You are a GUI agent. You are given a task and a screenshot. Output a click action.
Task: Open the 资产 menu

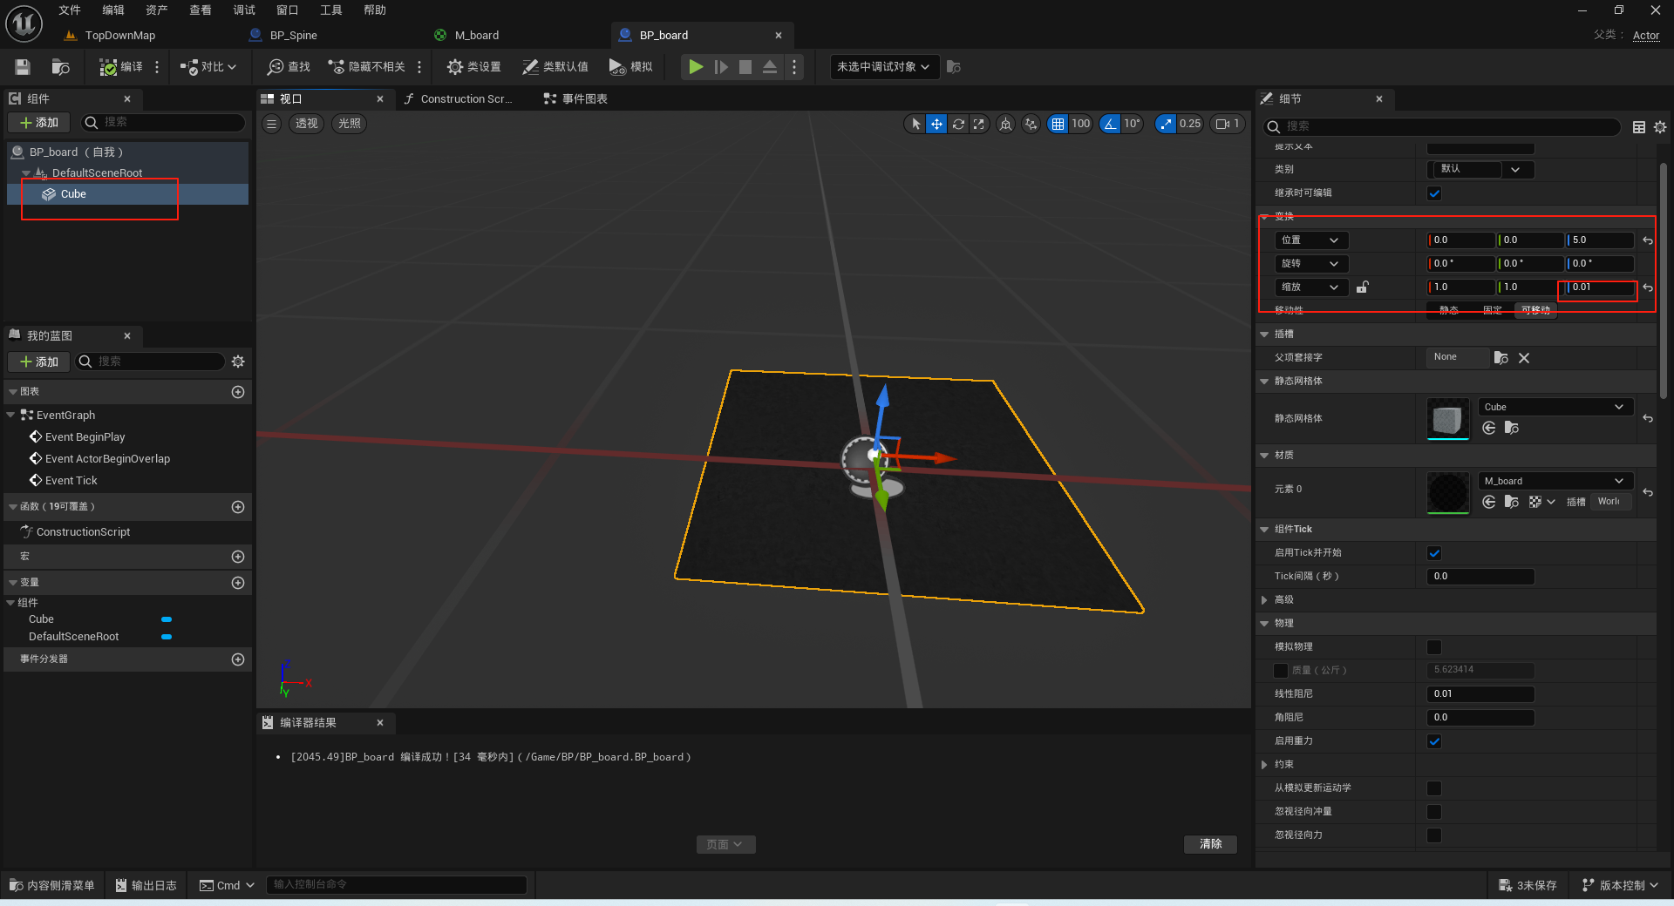[157, 10]
